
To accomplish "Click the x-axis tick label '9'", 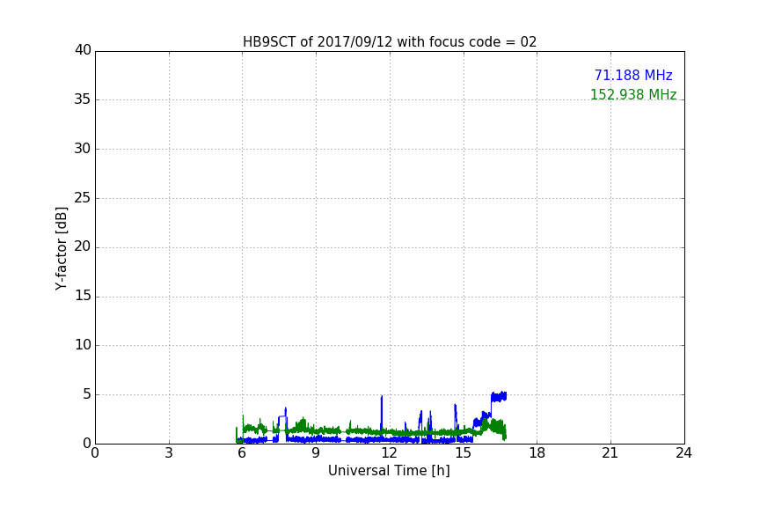I will tap(316, 453).
